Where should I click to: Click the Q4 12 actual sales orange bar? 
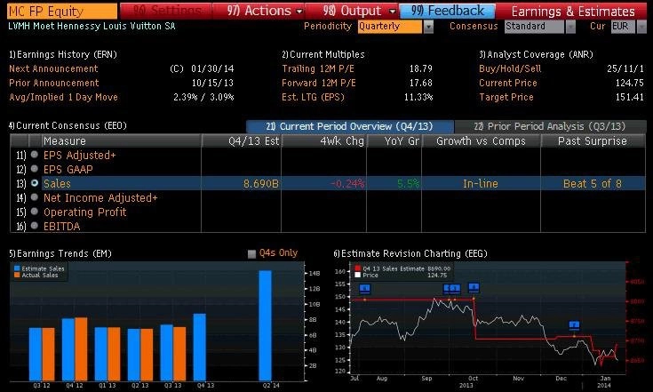coord(81,349)
